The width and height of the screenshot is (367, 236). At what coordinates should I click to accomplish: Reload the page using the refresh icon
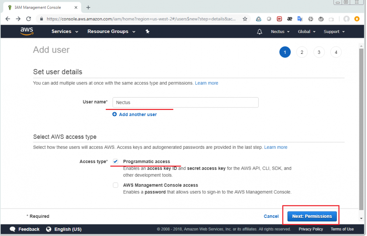29,19
